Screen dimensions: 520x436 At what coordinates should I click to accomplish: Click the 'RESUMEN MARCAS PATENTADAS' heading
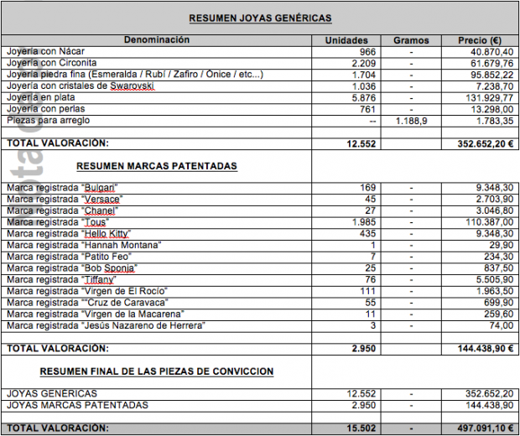[157, 166]
